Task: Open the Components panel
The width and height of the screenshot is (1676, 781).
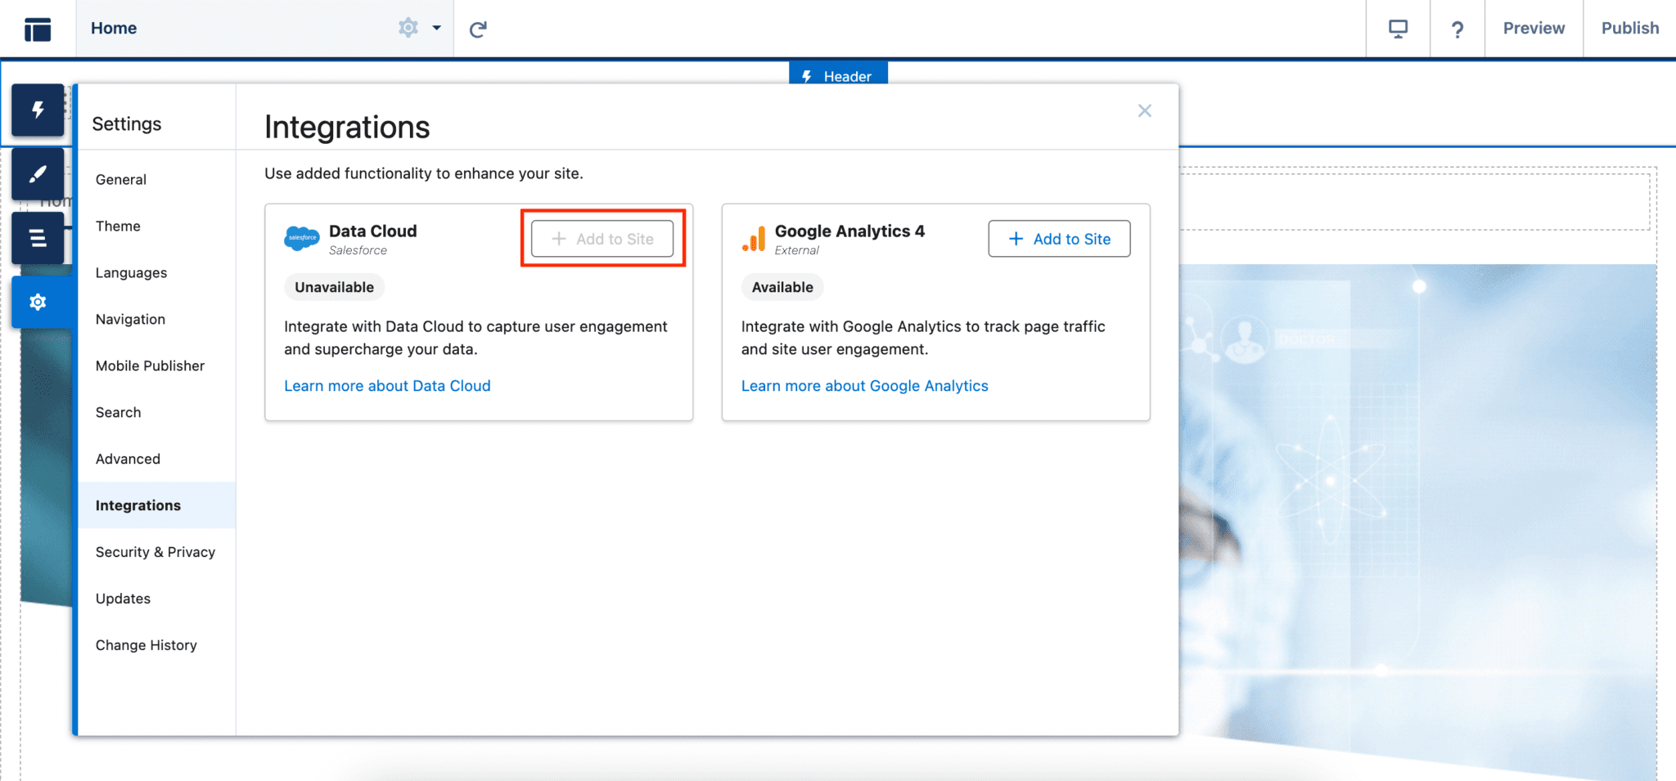Action: (38, 110)
